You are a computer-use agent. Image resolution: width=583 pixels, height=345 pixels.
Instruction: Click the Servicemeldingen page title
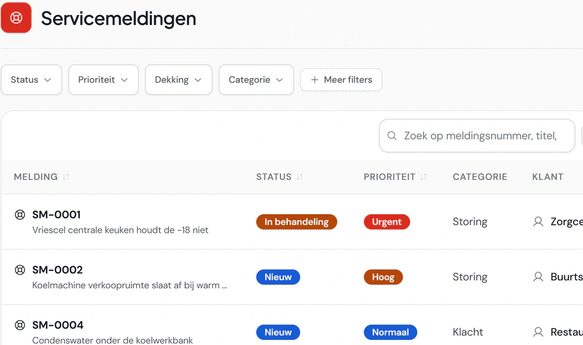[x=118, y=18]
